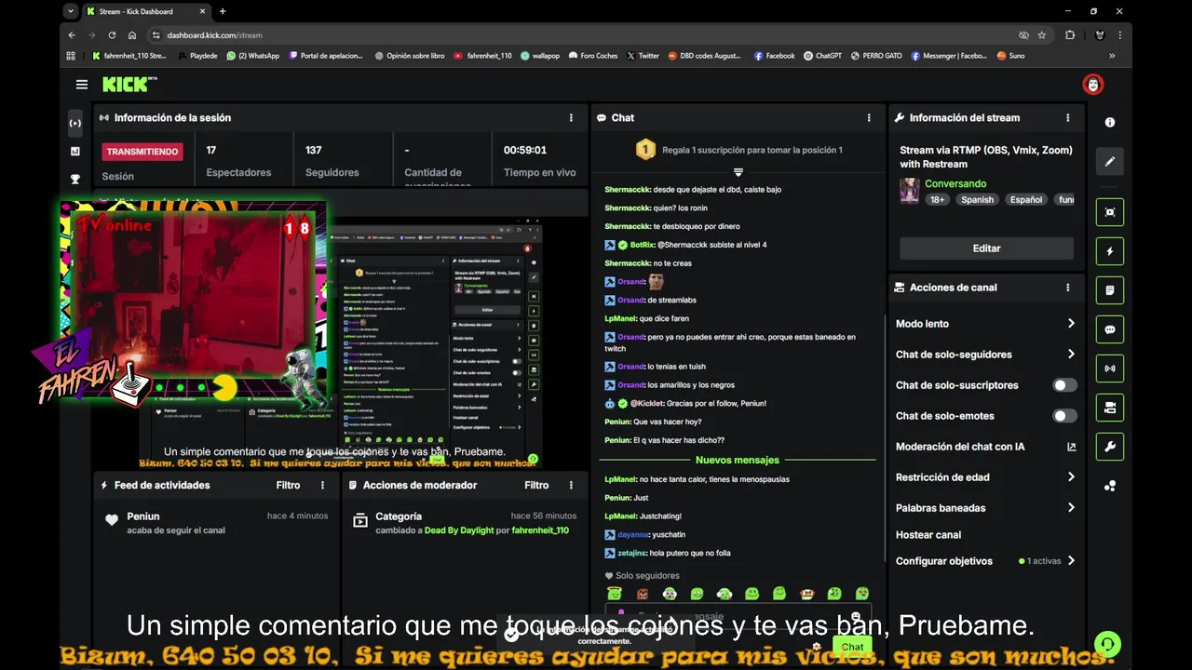1192x670 pixels.
Task: Open the Kick hamburger menu
Action: (82, 85)
